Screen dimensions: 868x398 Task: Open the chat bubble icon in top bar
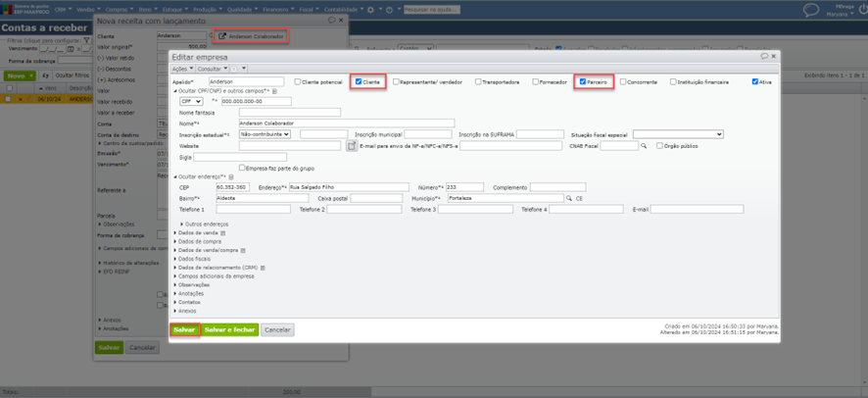811,10
